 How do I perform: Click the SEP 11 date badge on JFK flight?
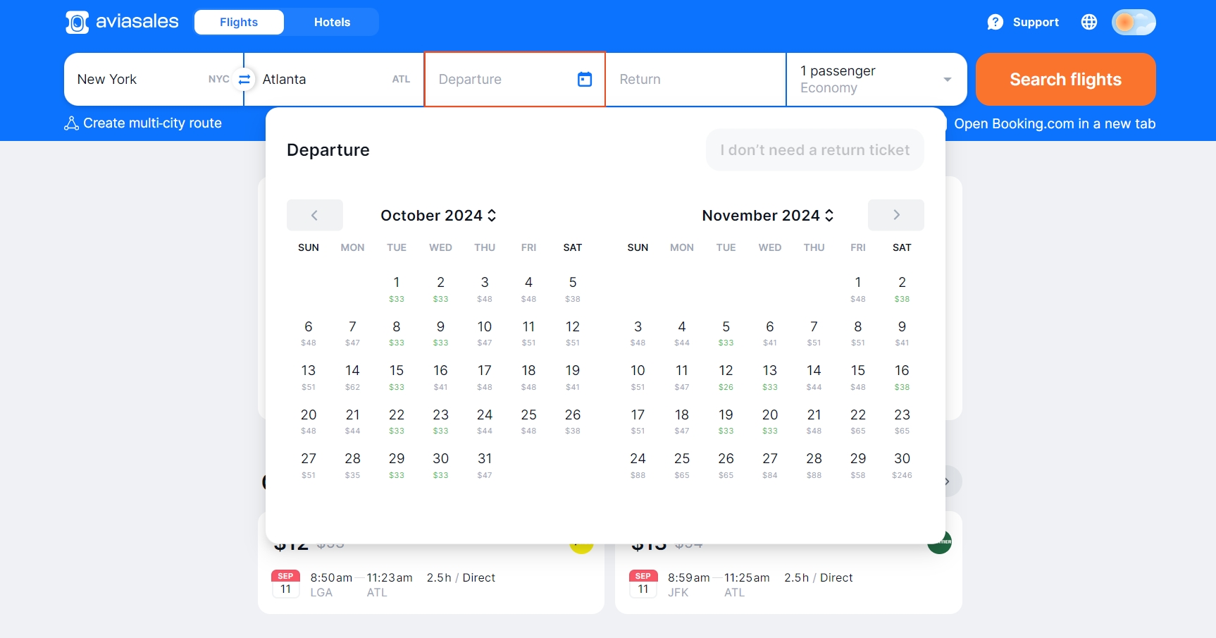(x=643, y=584)
